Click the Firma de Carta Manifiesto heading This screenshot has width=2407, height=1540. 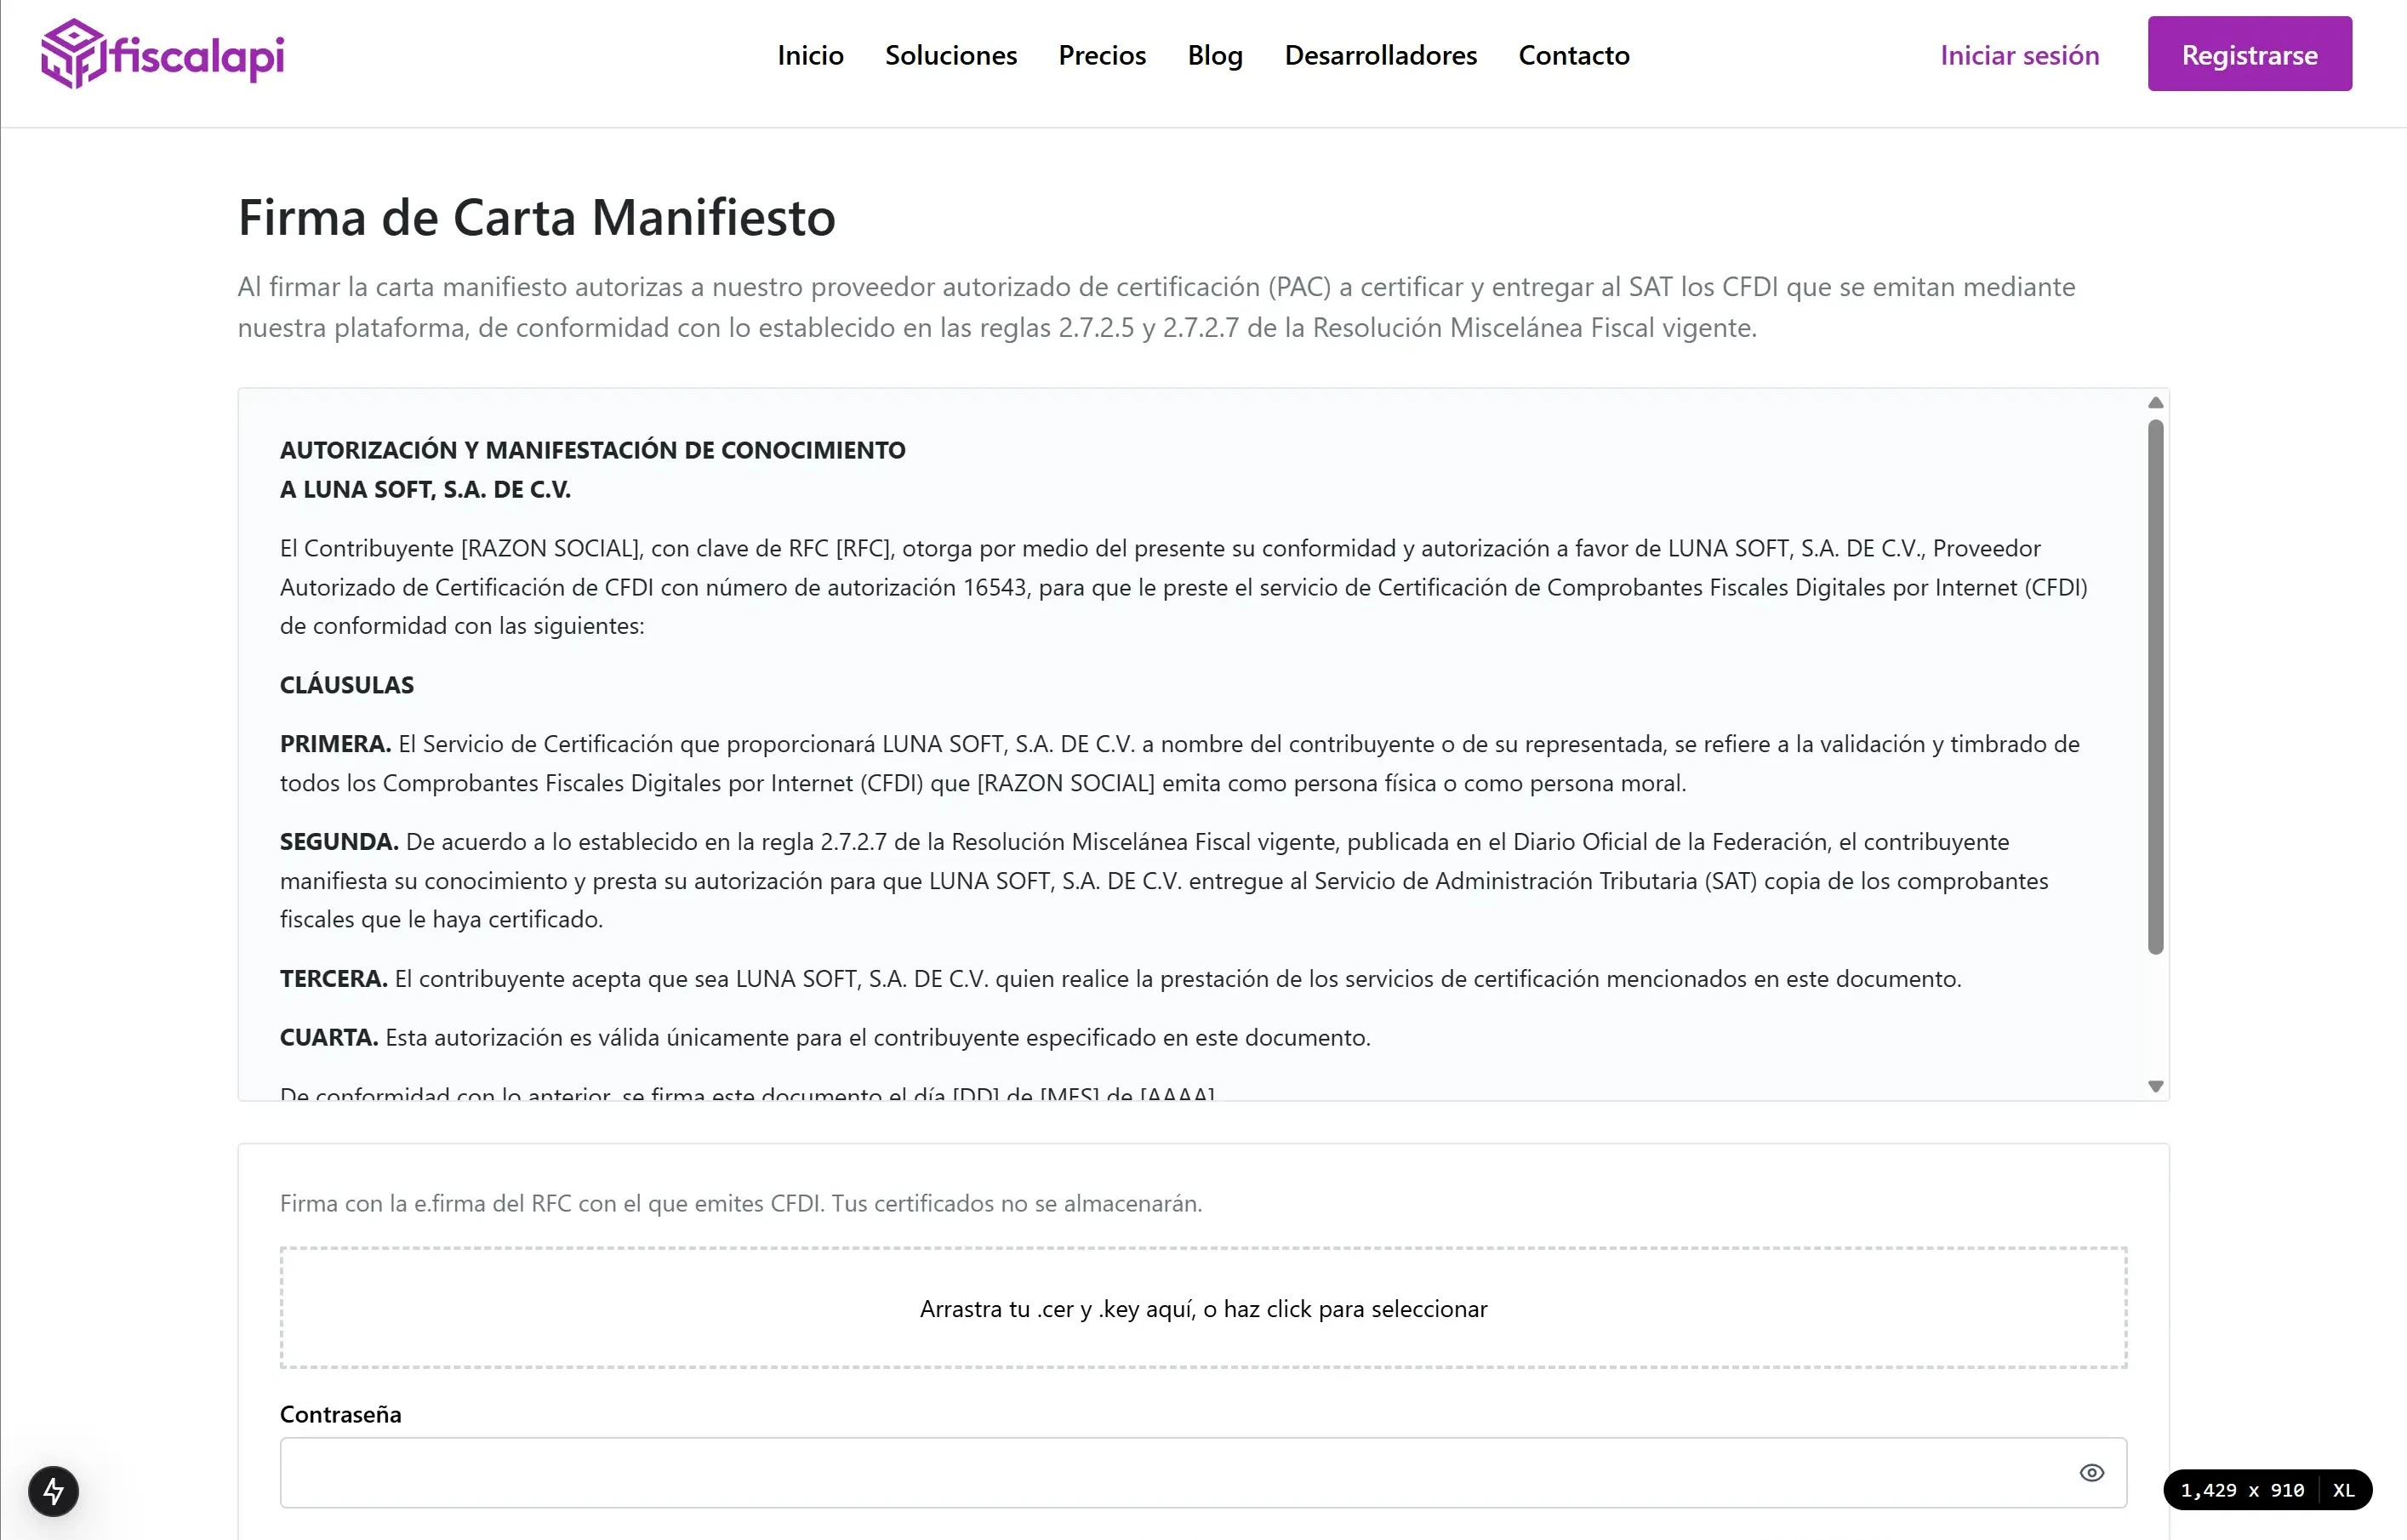coord(536,217)
